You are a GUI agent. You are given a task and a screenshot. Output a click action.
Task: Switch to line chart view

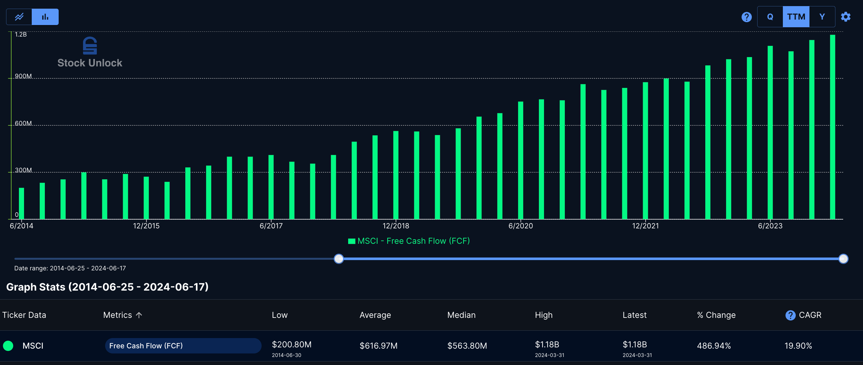[x=19, y=17]
